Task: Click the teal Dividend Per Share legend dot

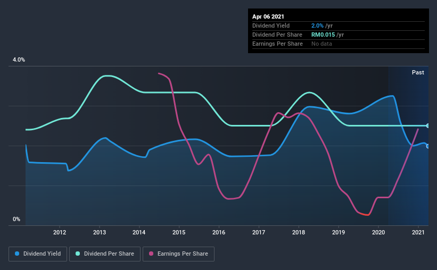Action: 78,254
